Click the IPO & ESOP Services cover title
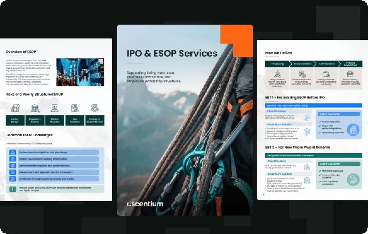Viewport: 368px width, 234px height. coord(172,53)
